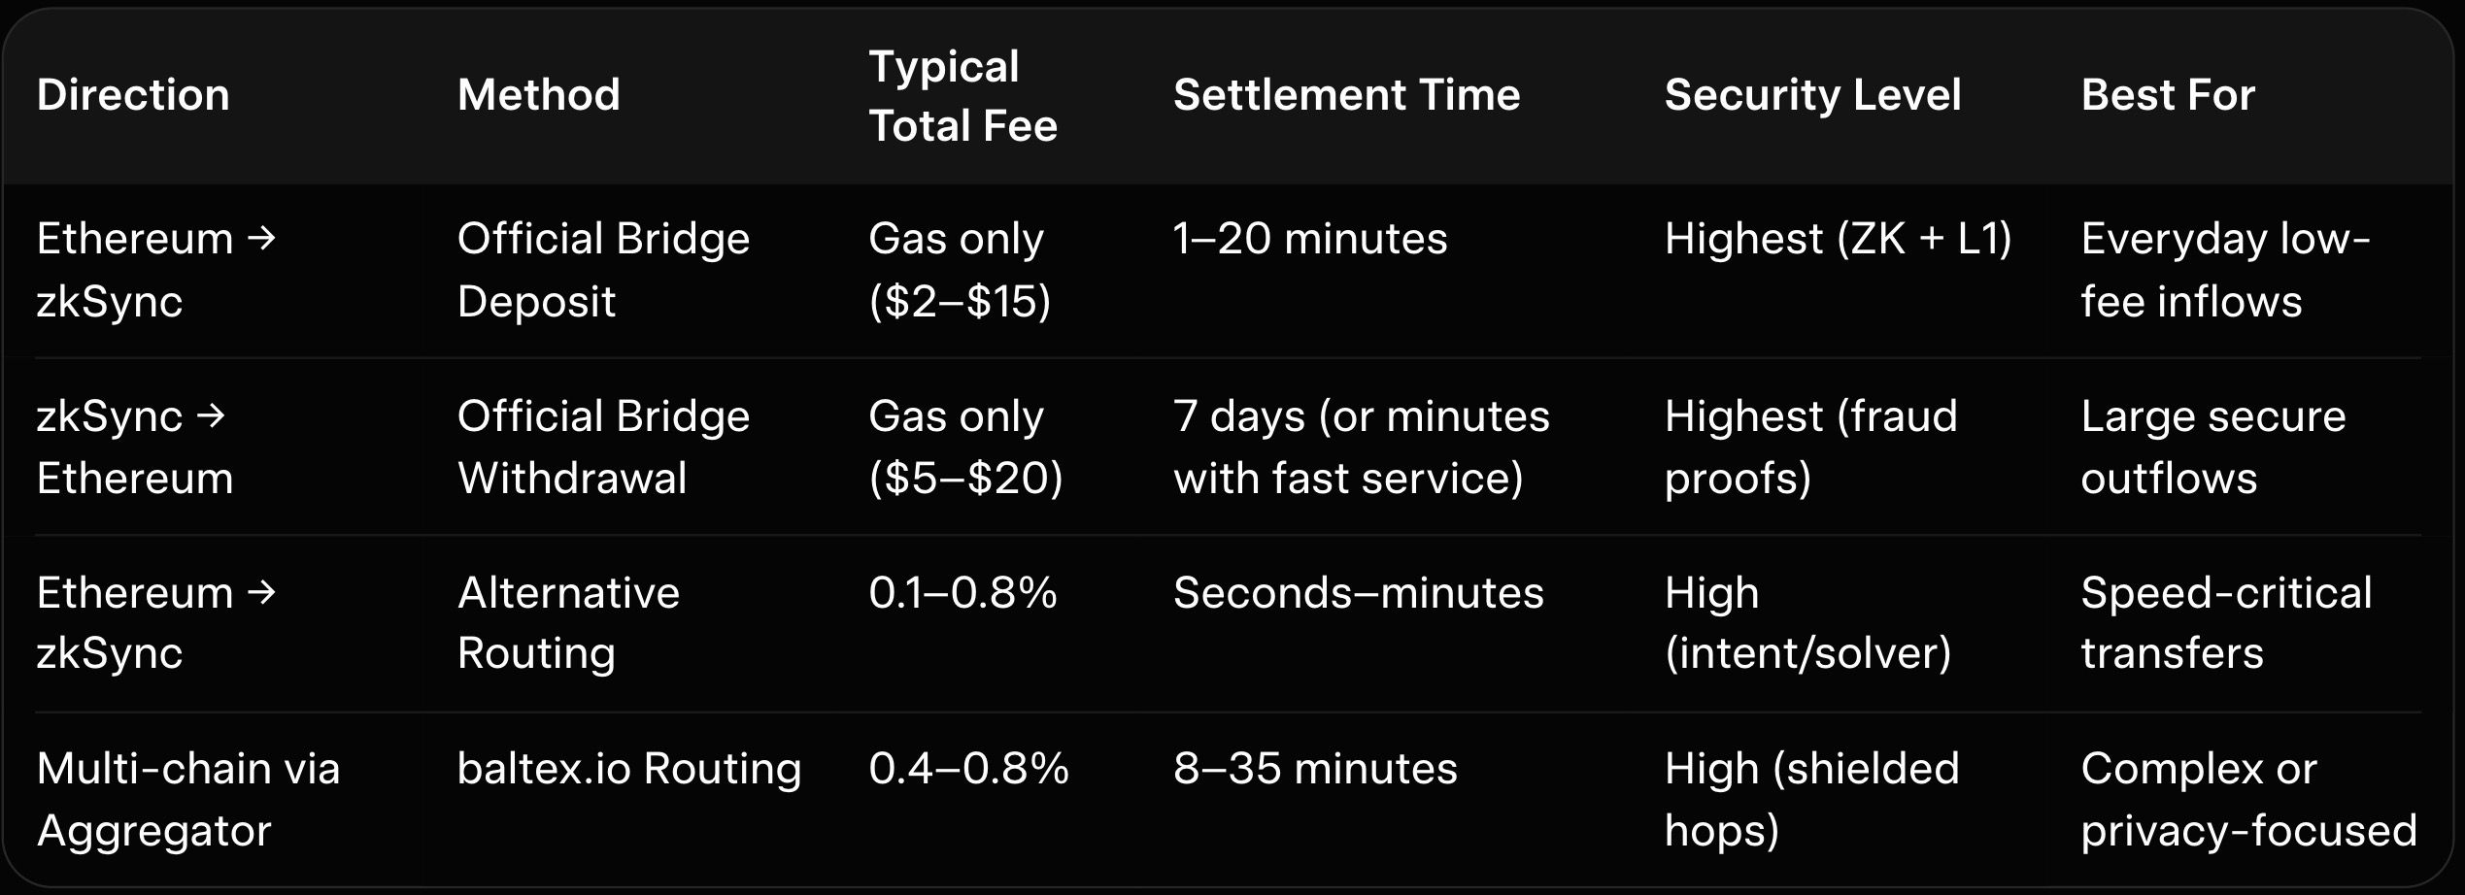Click the Method column header

point(538,95)
